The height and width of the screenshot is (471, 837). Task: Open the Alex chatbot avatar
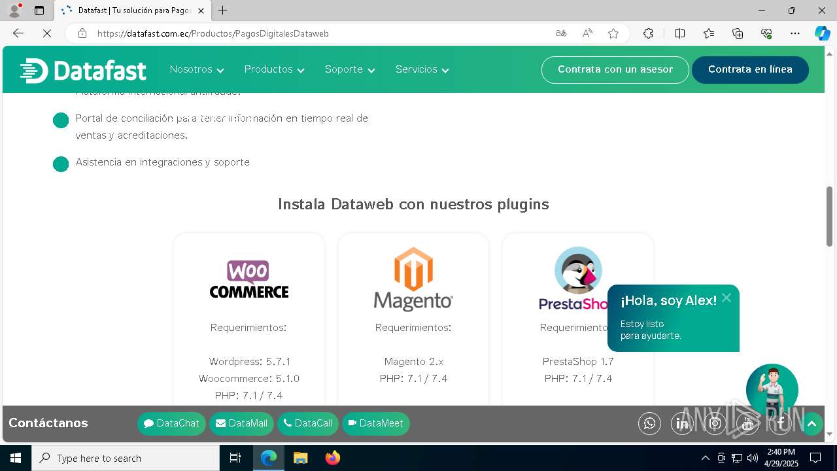772,390
